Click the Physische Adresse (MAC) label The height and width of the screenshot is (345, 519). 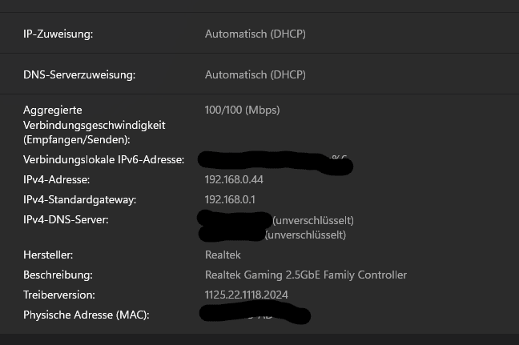pos(86,315)
